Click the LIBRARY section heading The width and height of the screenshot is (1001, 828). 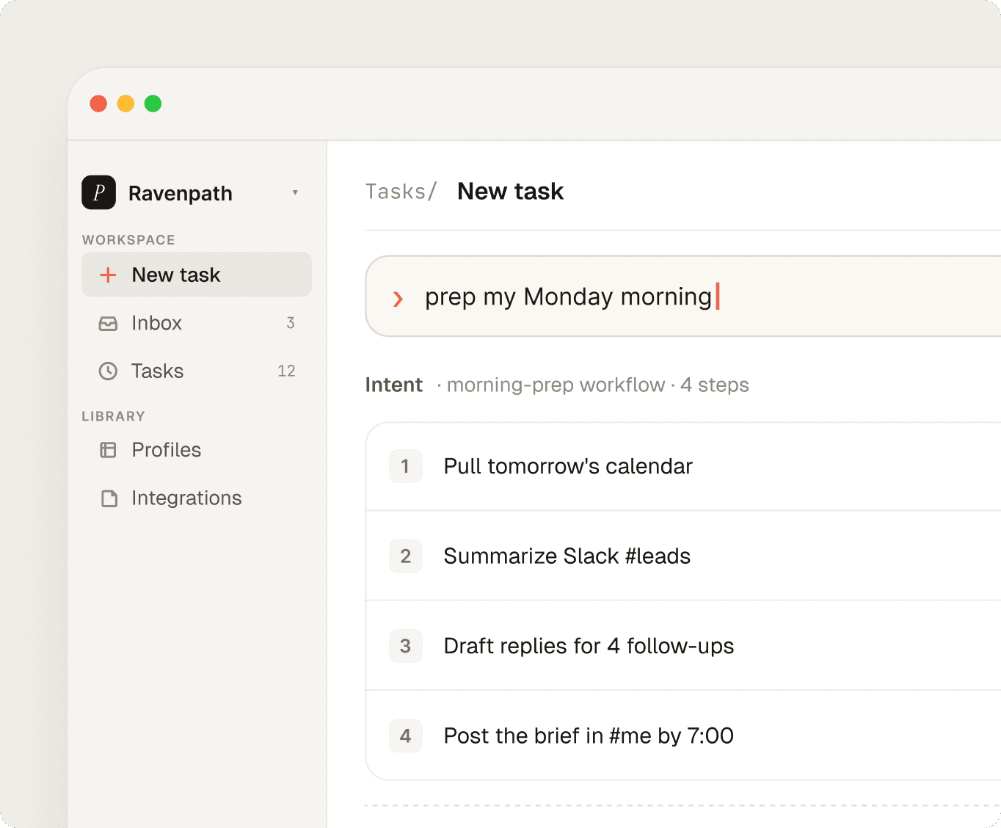coord(113,416)
